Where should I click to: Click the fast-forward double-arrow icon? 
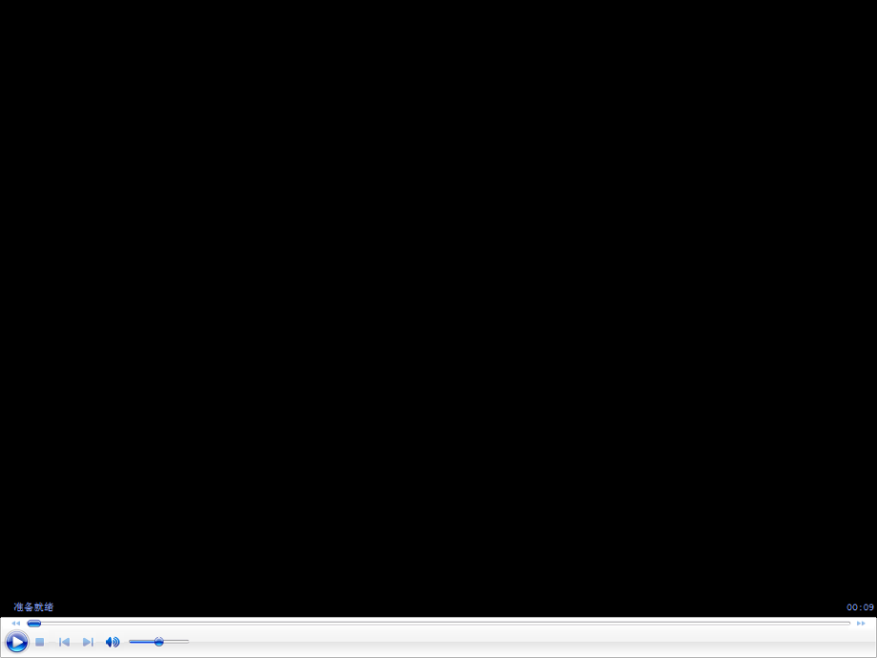coord(861,623)
